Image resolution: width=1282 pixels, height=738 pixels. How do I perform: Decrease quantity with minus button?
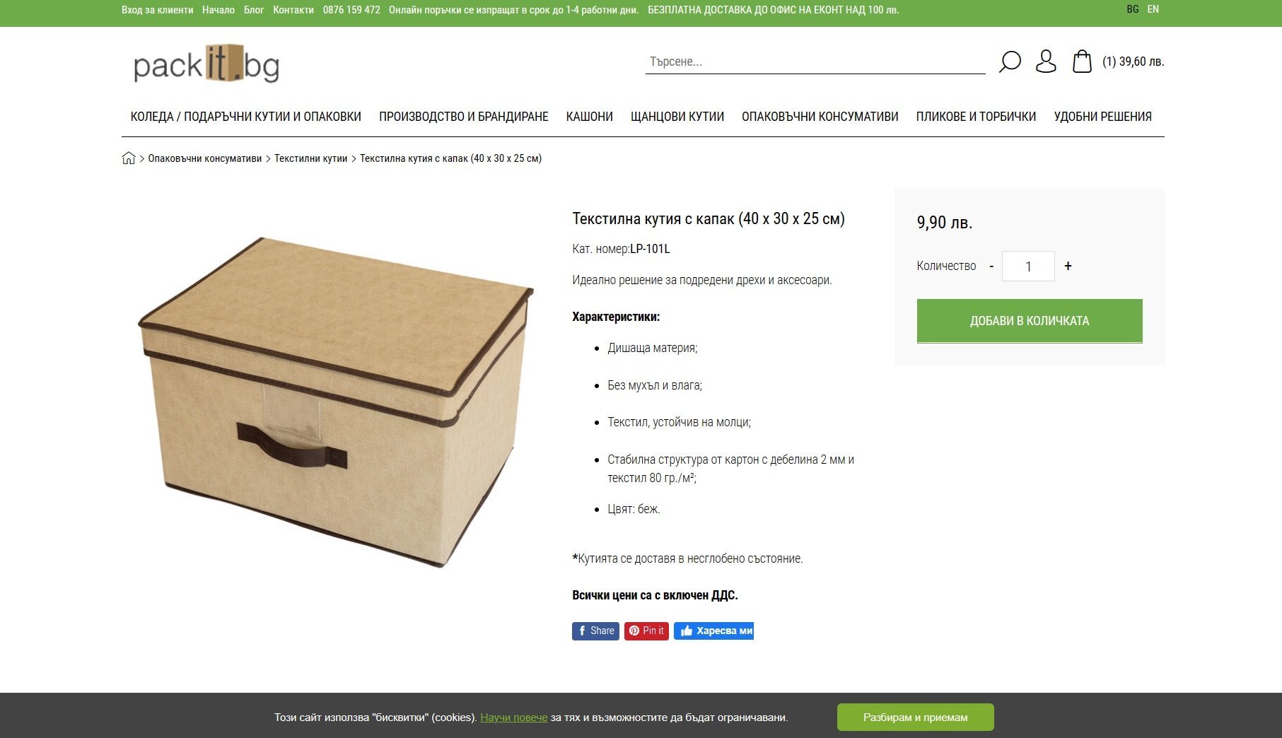[x=991, y=266]
